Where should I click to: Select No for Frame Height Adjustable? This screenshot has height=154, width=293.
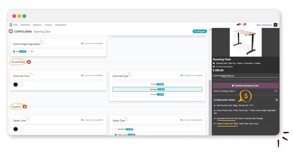coord(29,51)
